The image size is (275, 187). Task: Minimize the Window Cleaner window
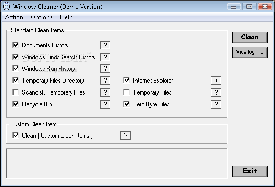pos(234,7)
